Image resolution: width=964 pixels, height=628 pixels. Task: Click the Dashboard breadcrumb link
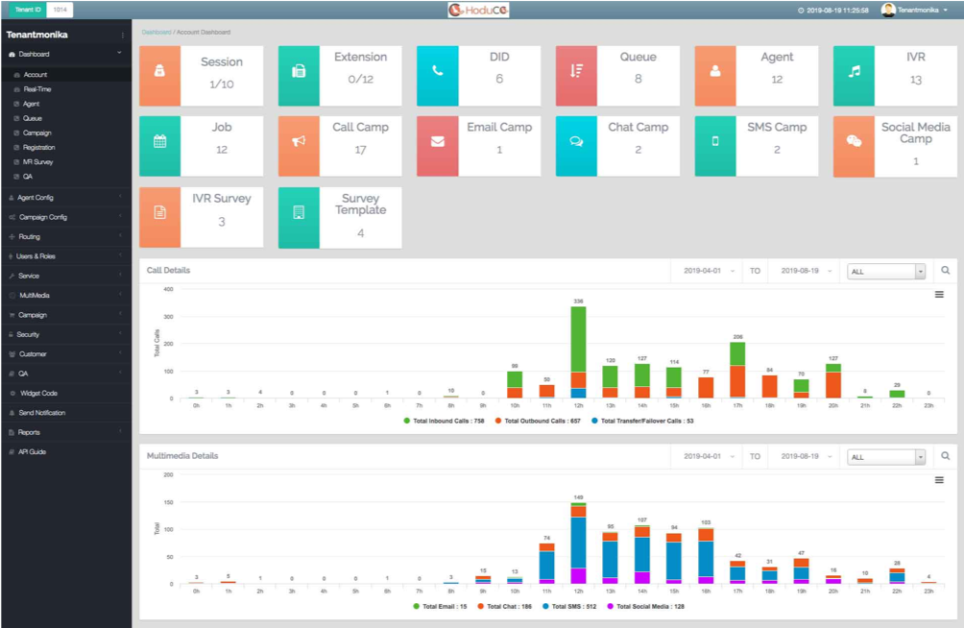click(156, 33)
